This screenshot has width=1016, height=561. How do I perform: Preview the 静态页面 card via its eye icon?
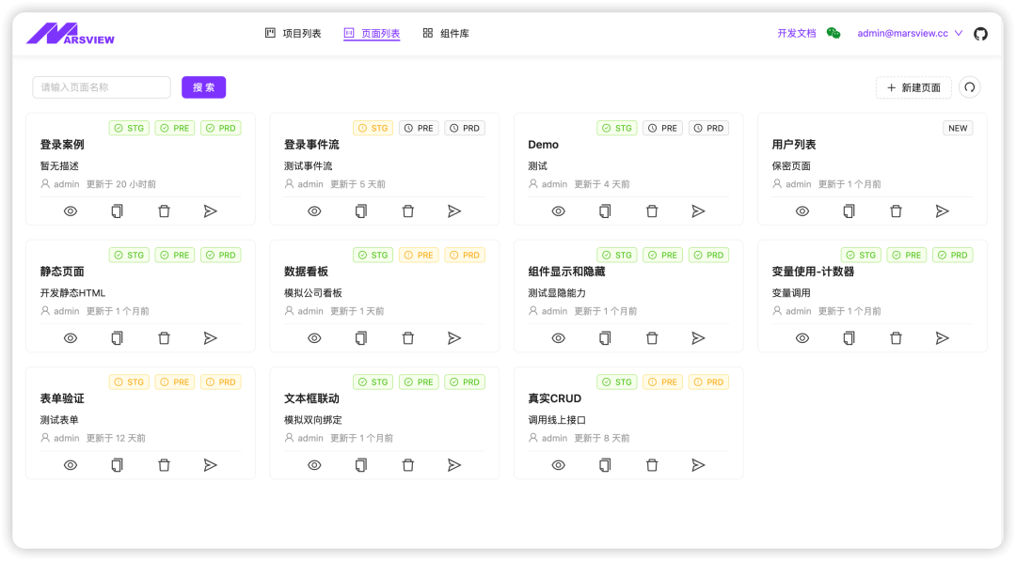pos(71,338)
